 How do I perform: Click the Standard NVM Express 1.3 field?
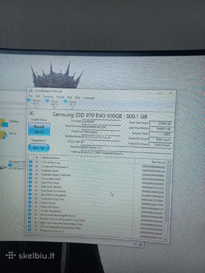tap(126, 148)
